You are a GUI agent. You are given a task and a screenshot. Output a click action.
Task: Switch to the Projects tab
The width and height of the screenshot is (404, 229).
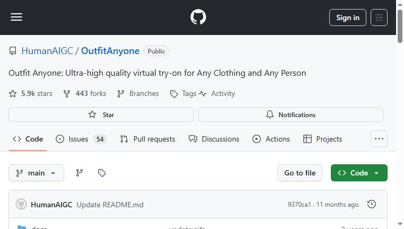(322, 139)
